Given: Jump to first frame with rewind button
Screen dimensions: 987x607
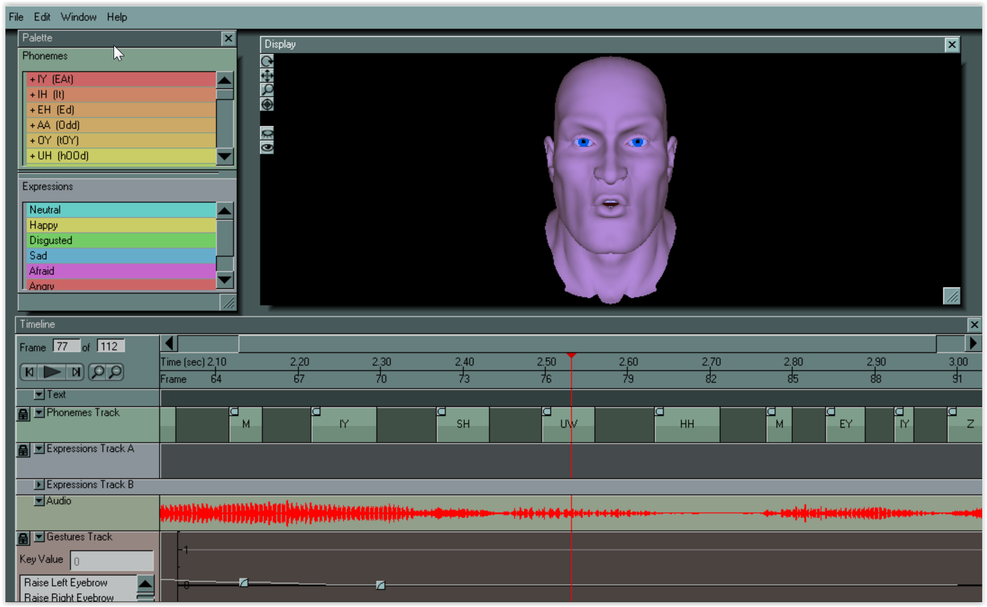Looking at the screenshot, I should click(29, 372).
